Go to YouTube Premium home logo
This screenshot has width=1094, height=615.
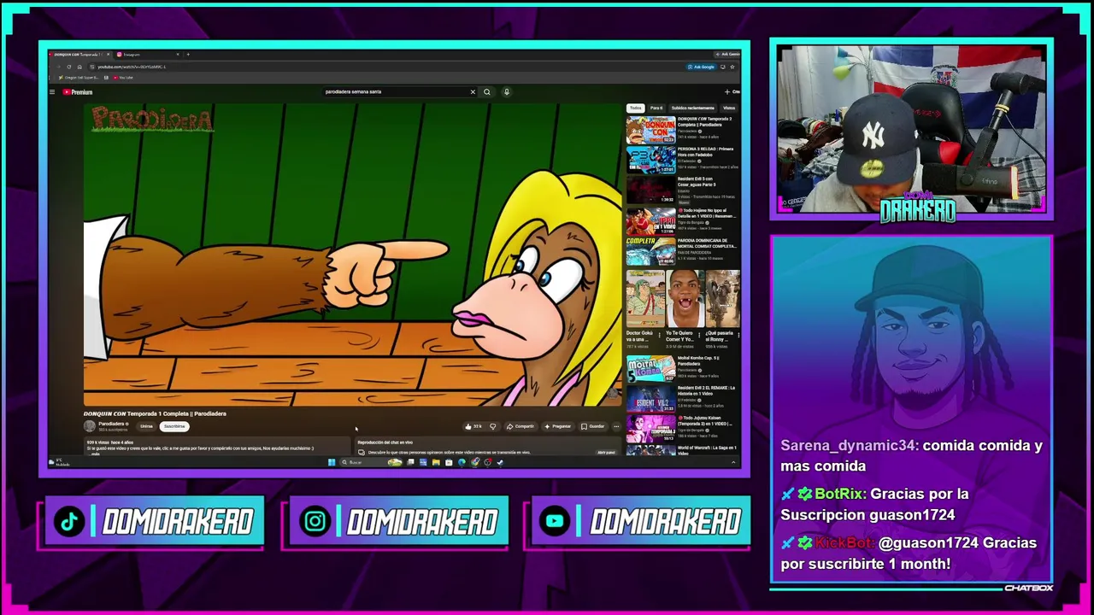77,92
